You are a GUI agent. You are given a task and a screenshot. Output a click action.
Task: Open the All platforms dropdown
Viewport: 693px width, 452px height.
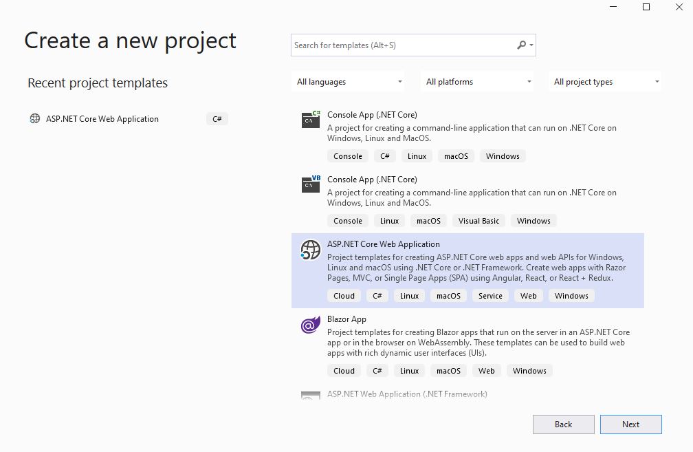click(x=476, y=81)
